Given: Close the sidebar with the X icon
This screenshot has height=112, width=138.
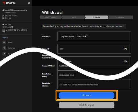Looking at the screenshot, I should (29, 3).
